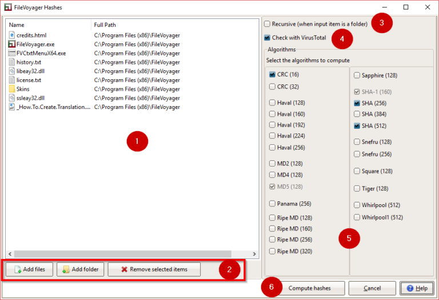Click the license.txt document icon
439x300 pixels.
tap(12, 80)
